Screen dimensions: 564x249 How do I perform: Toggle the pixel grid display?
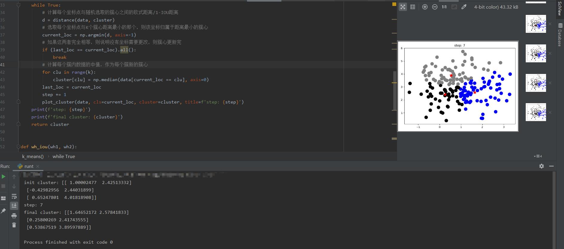(x=413, y=7)
